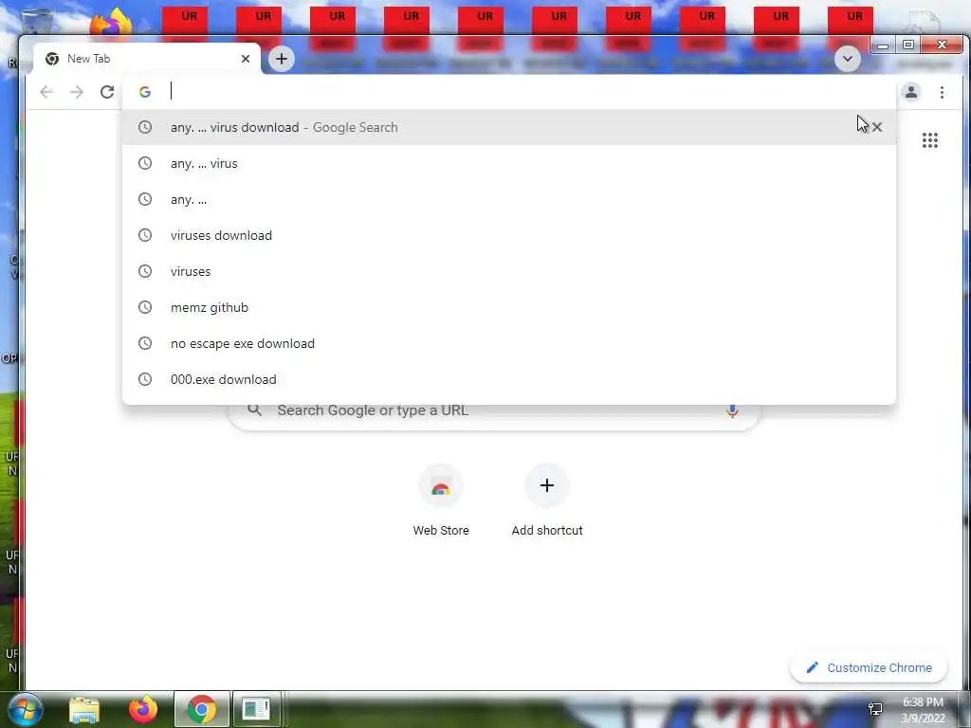Pick the history suggestion reading just 'any. ...'
The width and height of the screenshot is (971, 728).
[x=508, y=199]
